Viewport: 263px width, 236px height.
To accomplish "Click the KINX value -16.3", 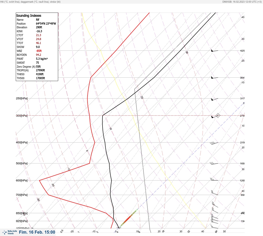I will tap(39, 31).
